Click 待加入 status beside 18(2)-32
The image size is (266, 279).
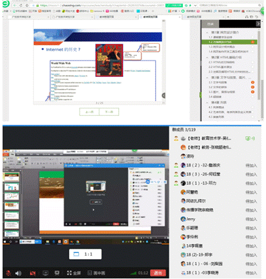click(x=251, y=166)
